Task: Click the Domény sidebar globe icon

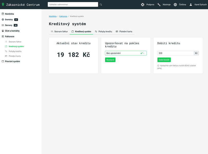Action: 3,20
